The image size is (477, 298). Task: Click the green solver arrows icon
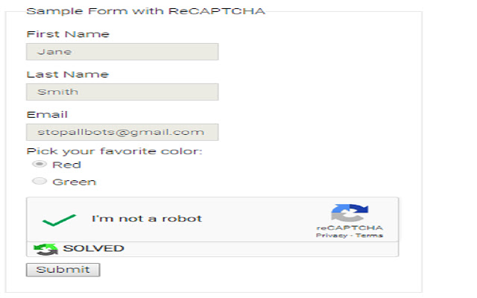pos(45,249)
